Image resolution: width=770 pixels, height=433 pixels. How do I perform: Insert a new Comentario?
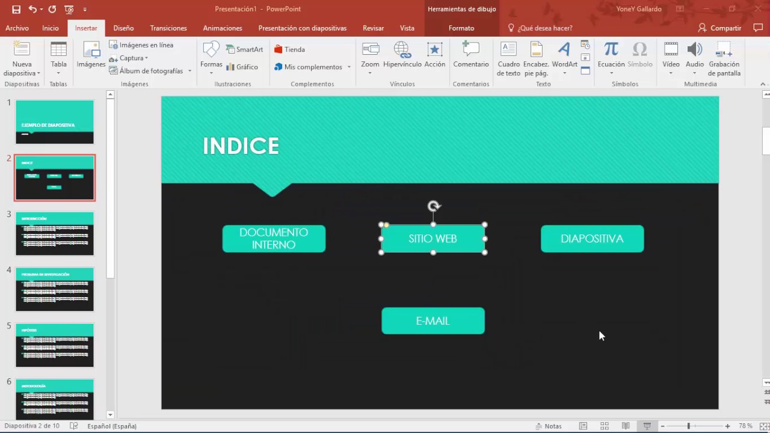[x=471, y=55]
